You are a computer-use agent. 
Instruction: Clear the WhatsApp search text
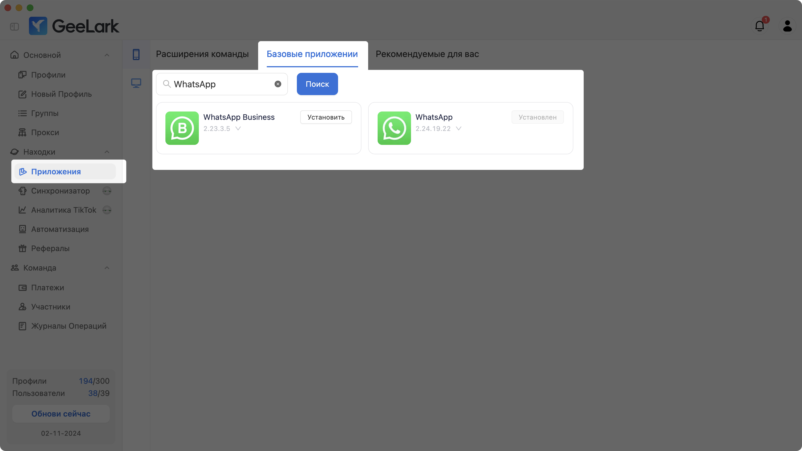(x=278, y=84)
